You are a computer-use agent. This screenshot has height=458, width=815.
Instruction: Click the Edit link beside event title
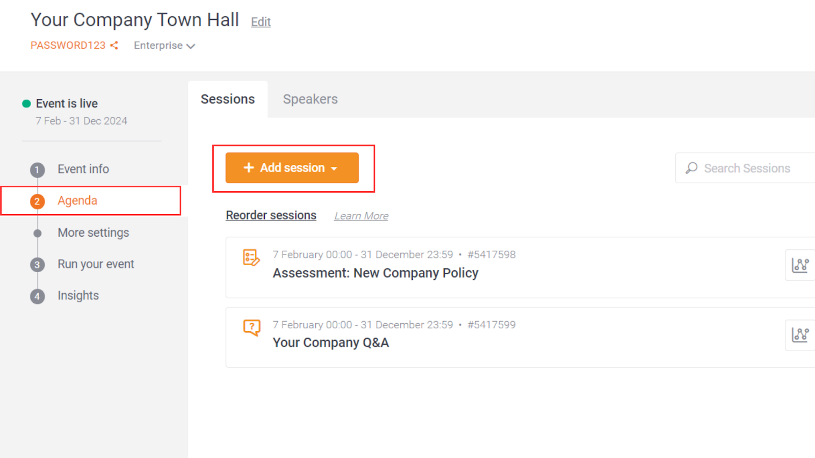tap(261, 22)
